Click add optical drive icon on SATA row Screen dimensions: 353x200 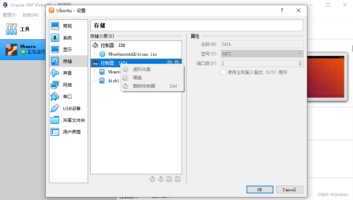pos(170,62)
